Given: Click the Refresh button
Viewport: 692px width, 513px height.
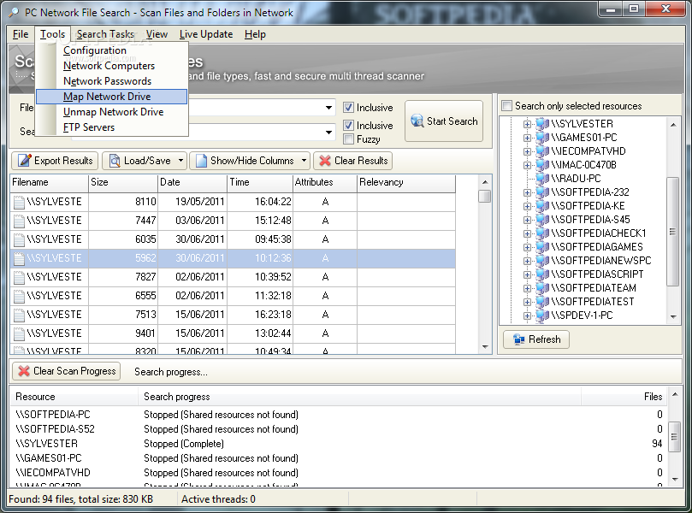Looking at the screenshot, I should click(x=535, y=339).
